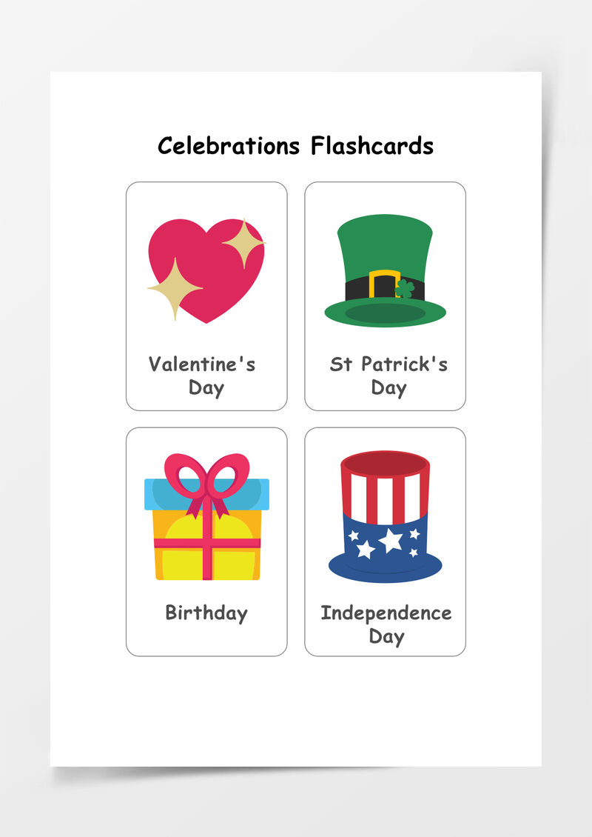The height and width of the screenshot is (837, 592).
Task: Click the wrapped gift box illustration
Action: click(207, 517)
